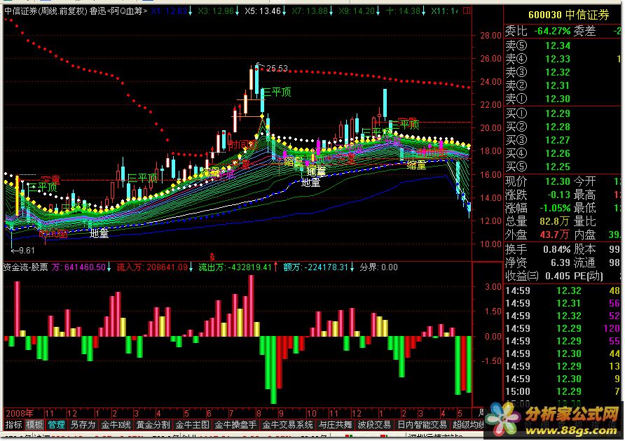This screenshot has width=625, height=441.
Task: Click the 25.53 high price label
Action: pos(277,69)
